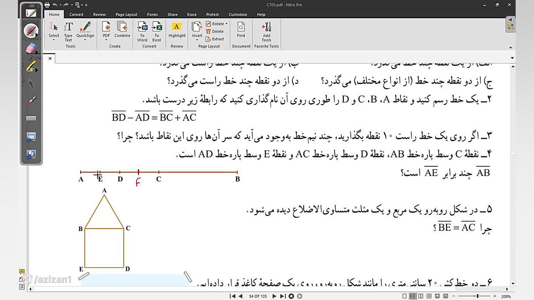Toggle continuous page view mode
Image resolution: width=534 pixels, height=300 pixels.
(x=412, y=296)
